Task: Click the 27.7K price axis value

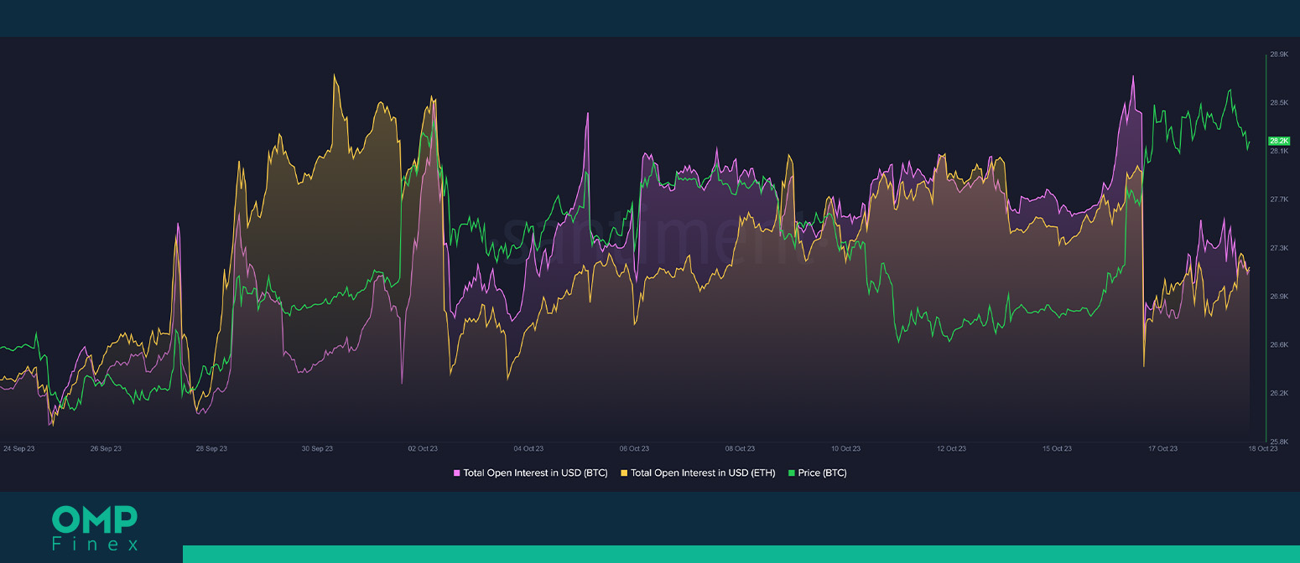Action: (1279, 199)
